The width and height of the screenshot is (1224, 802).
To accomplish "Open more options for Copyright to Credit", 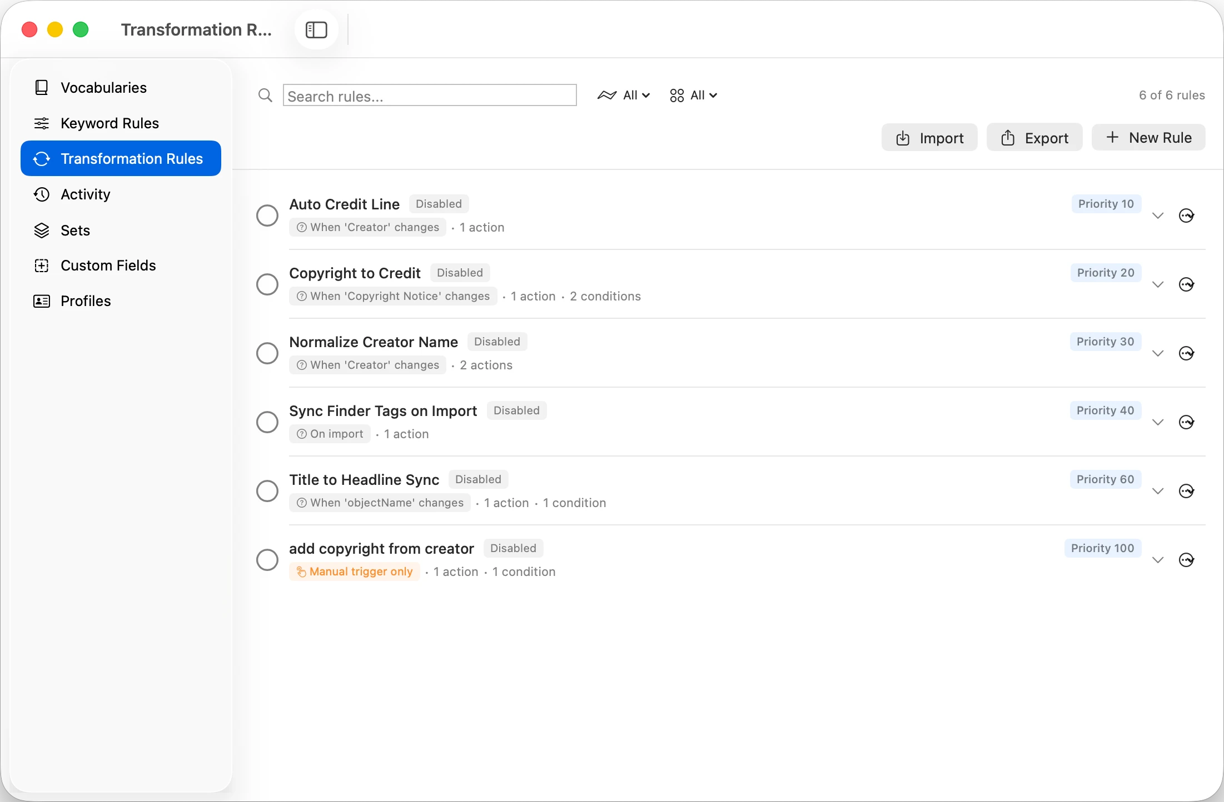I will [x=1187, y=284].
